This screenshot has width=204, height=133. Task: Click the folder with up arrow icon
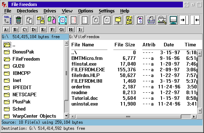pos(118,20)
